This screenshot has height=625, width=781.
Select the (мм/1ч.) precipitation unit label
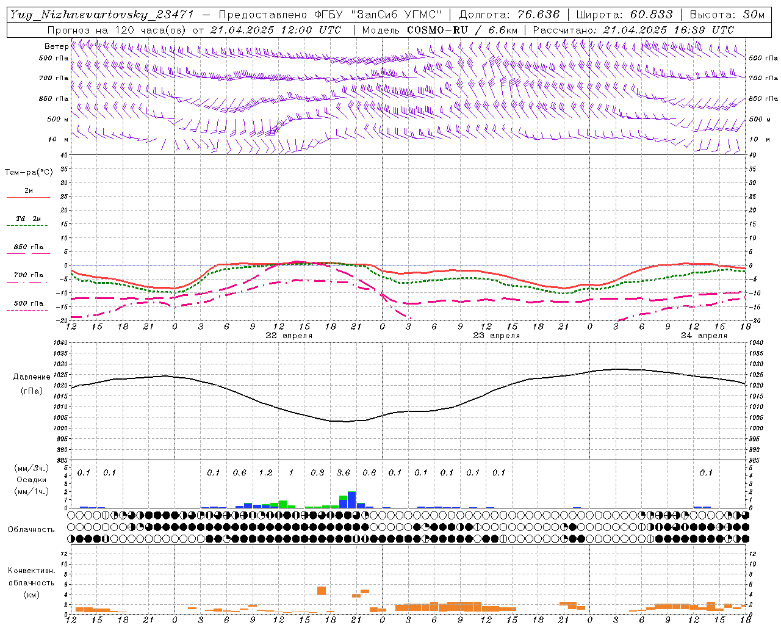31,491
